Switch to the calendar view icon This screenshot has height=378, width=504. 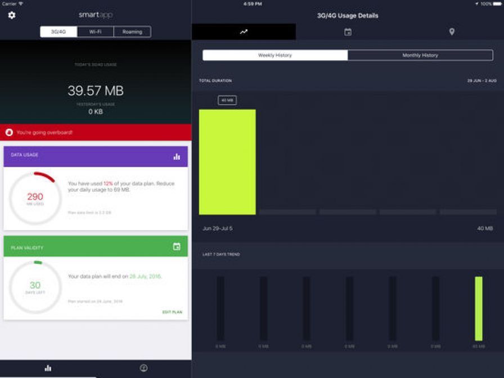[348, 32]
